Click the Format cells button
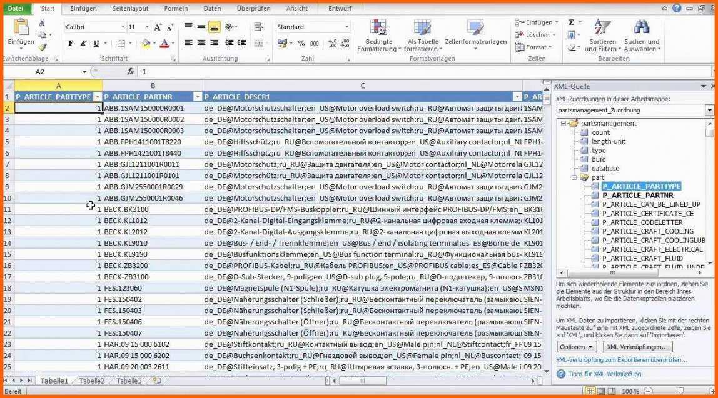 click(x=534, y=47)
